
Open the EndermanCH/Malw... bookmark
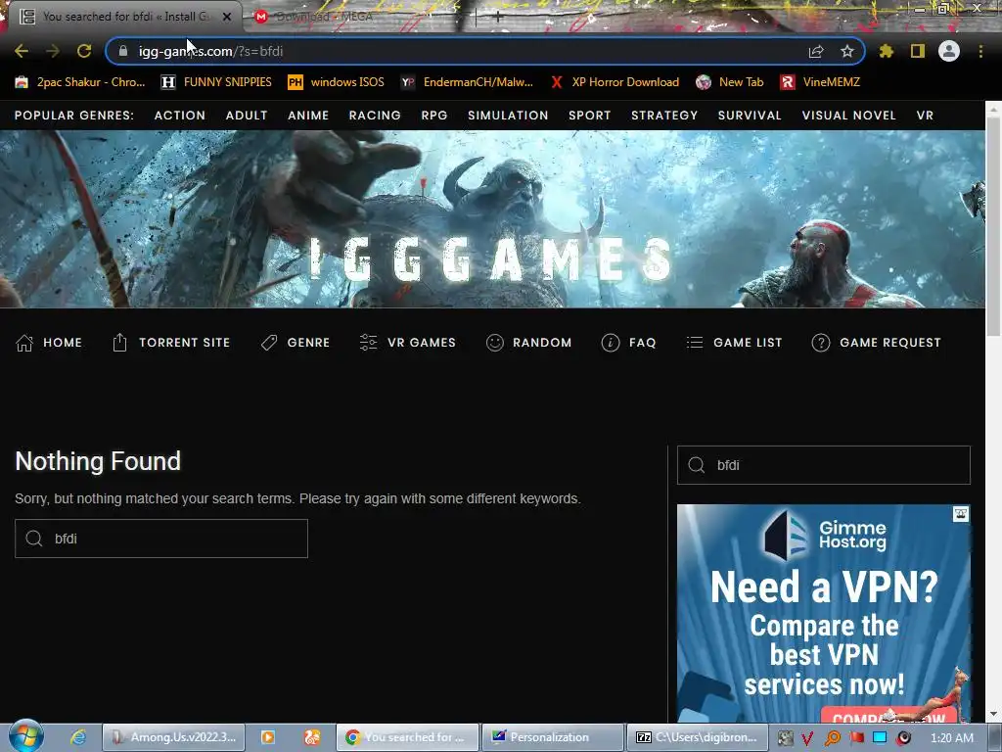467,82
